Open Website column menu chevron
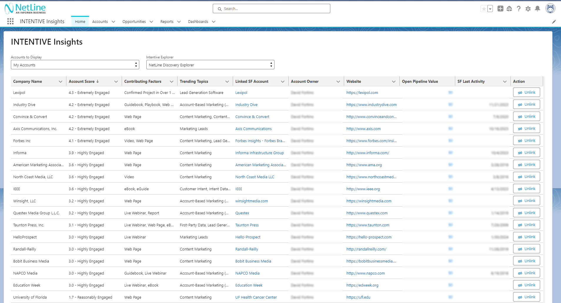The image size is (561, 303). pos(394,81)
